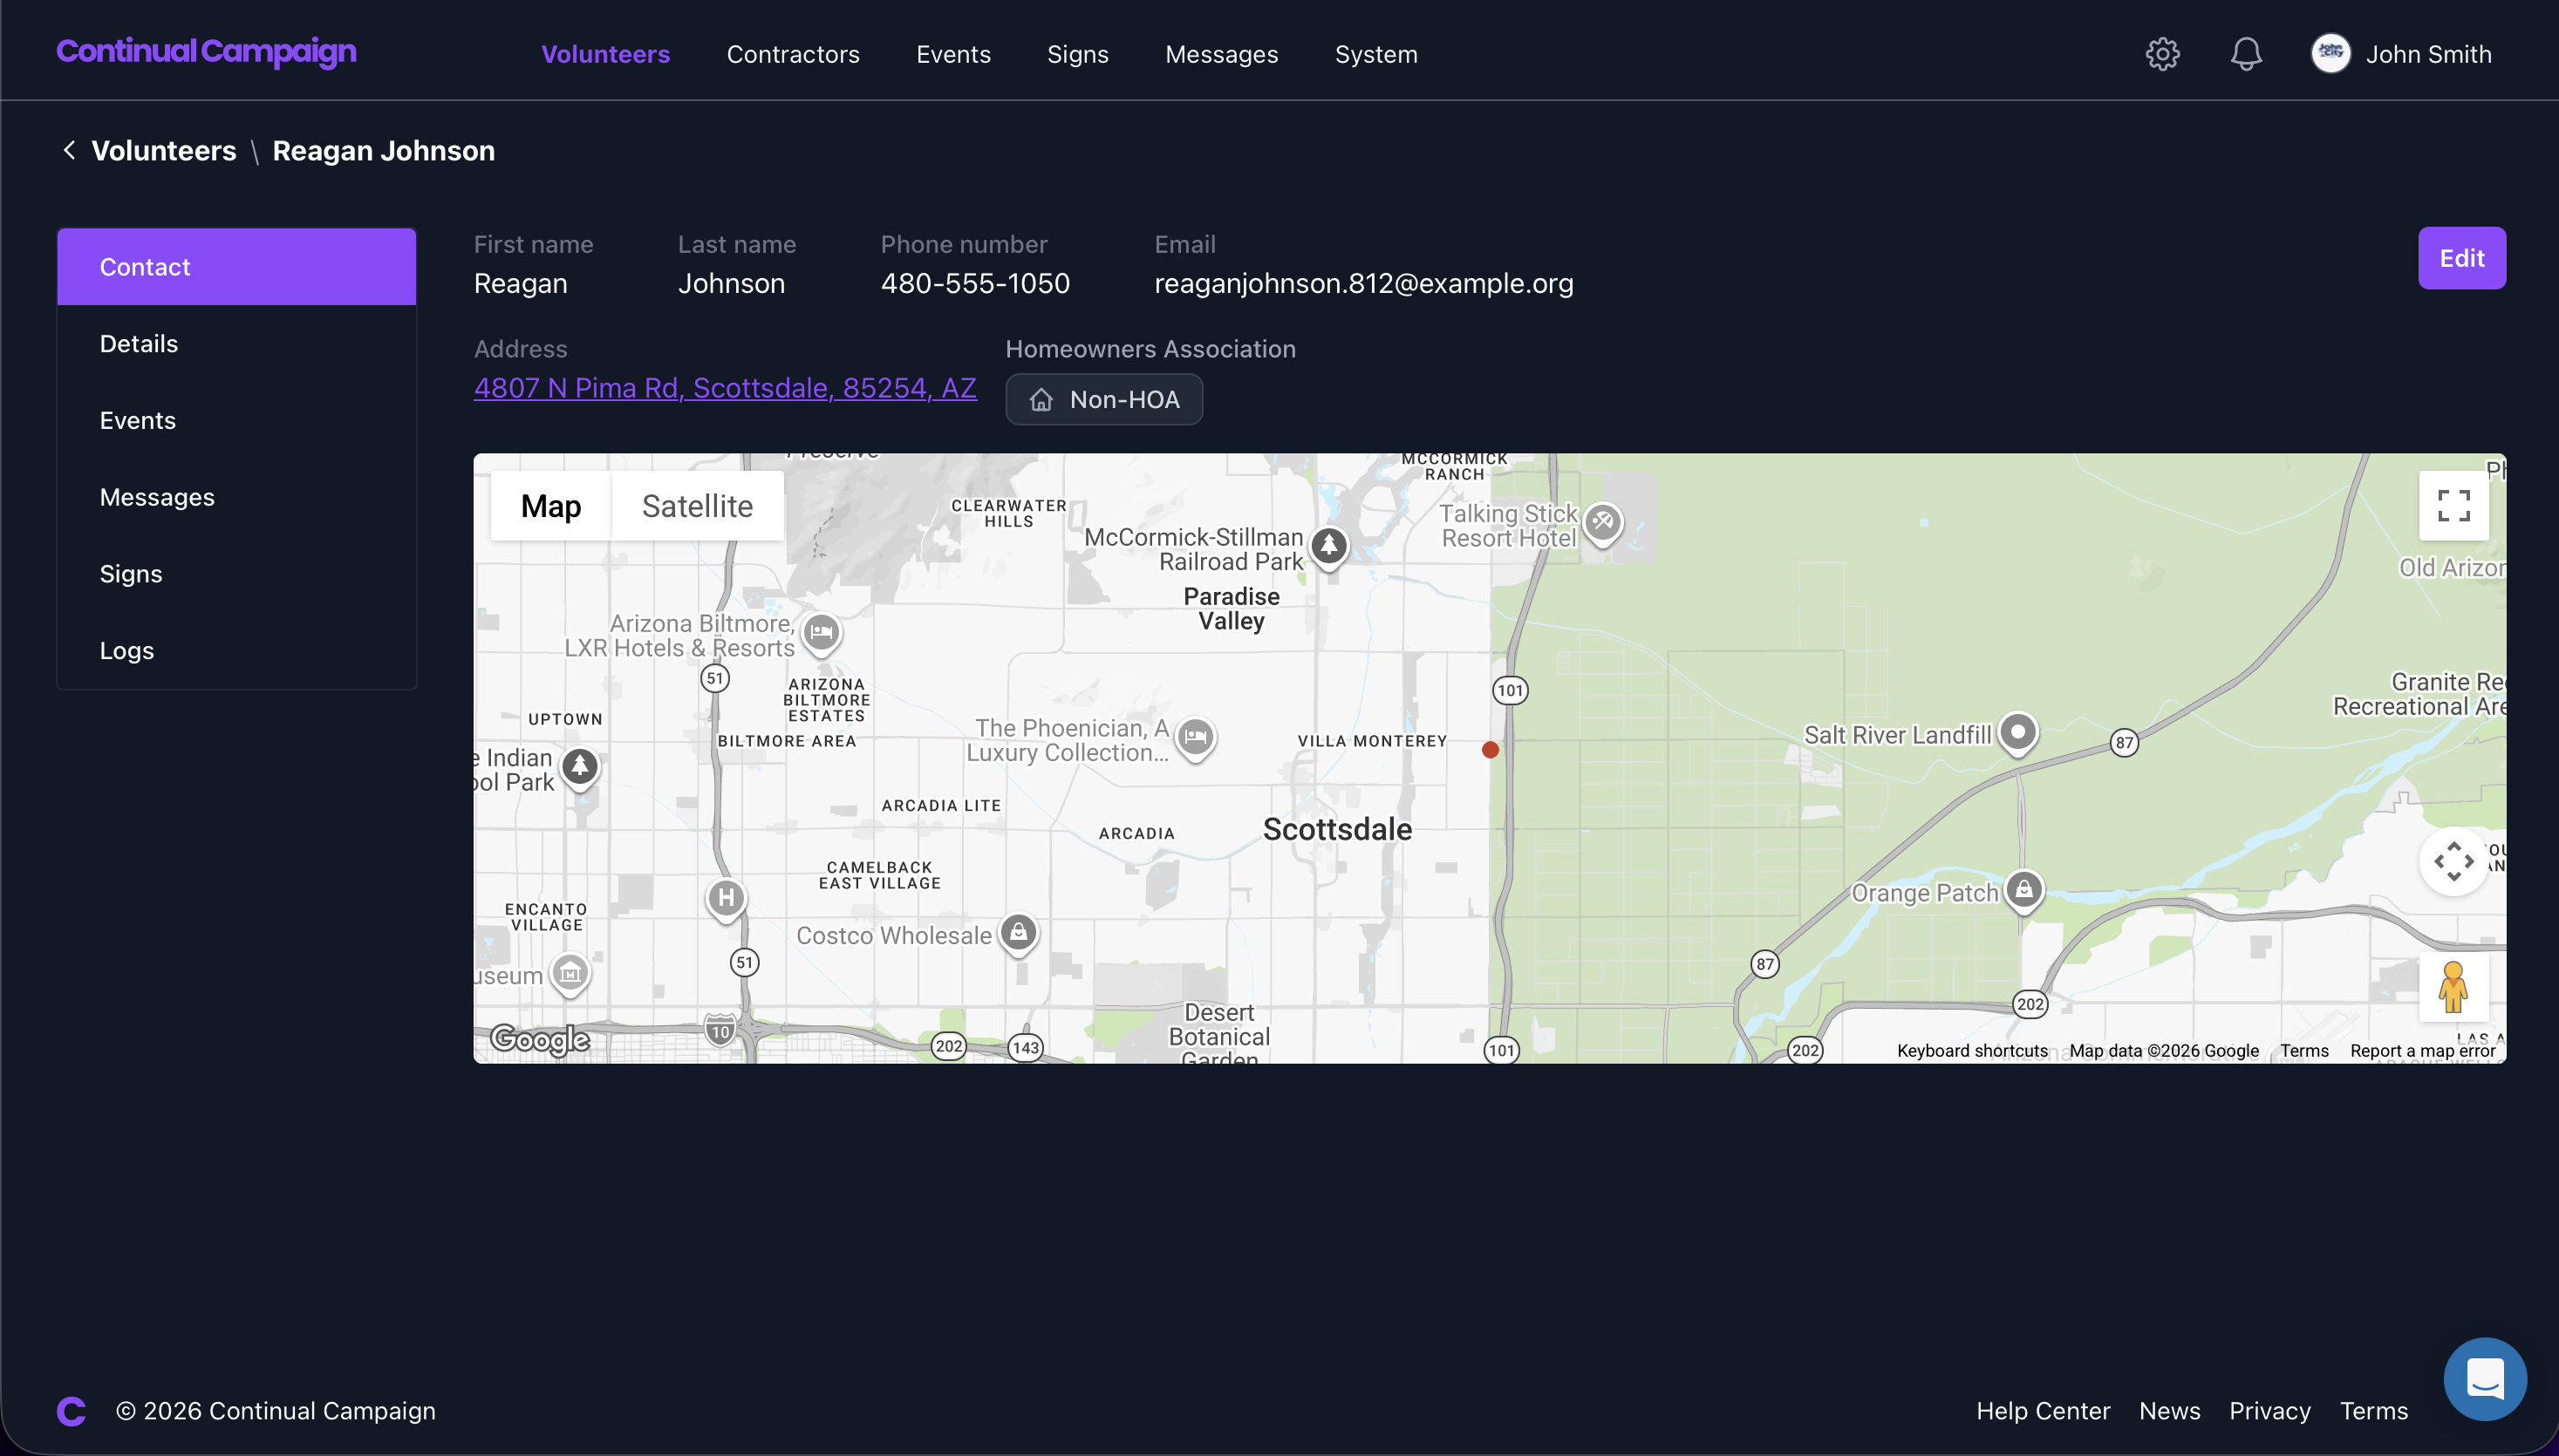2559x1456 pixels.
Task: Open the Details sidebar tab
Action: 139,344
